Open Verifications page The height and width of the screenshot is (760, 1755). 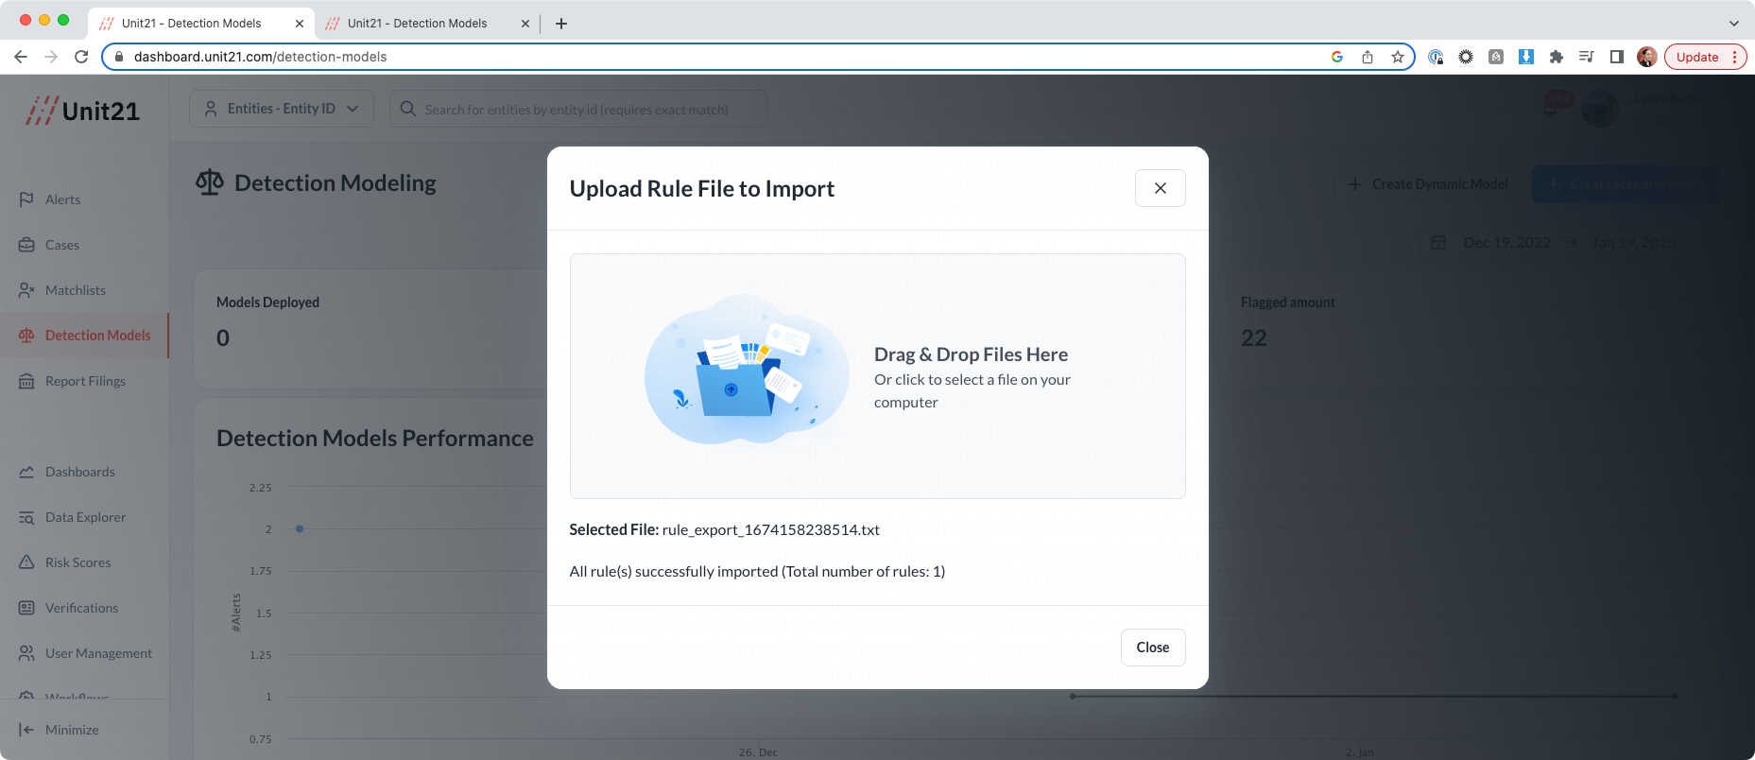(x=82, y=608)
